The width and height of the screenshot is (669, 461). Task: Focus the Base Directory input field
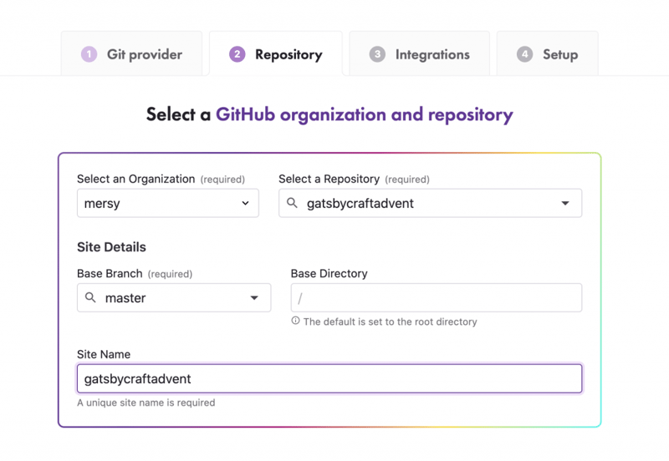436,298
